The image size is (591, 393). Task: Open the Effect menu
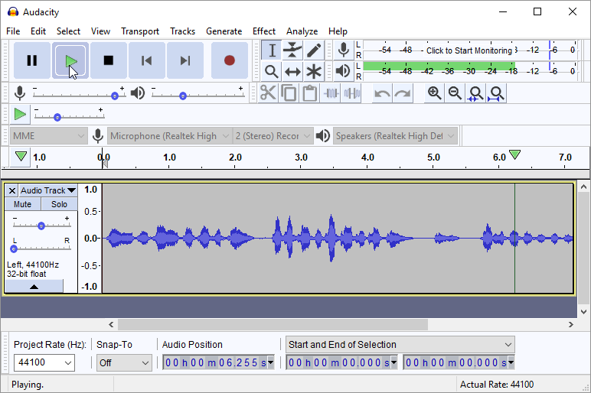tap(263, 31)
